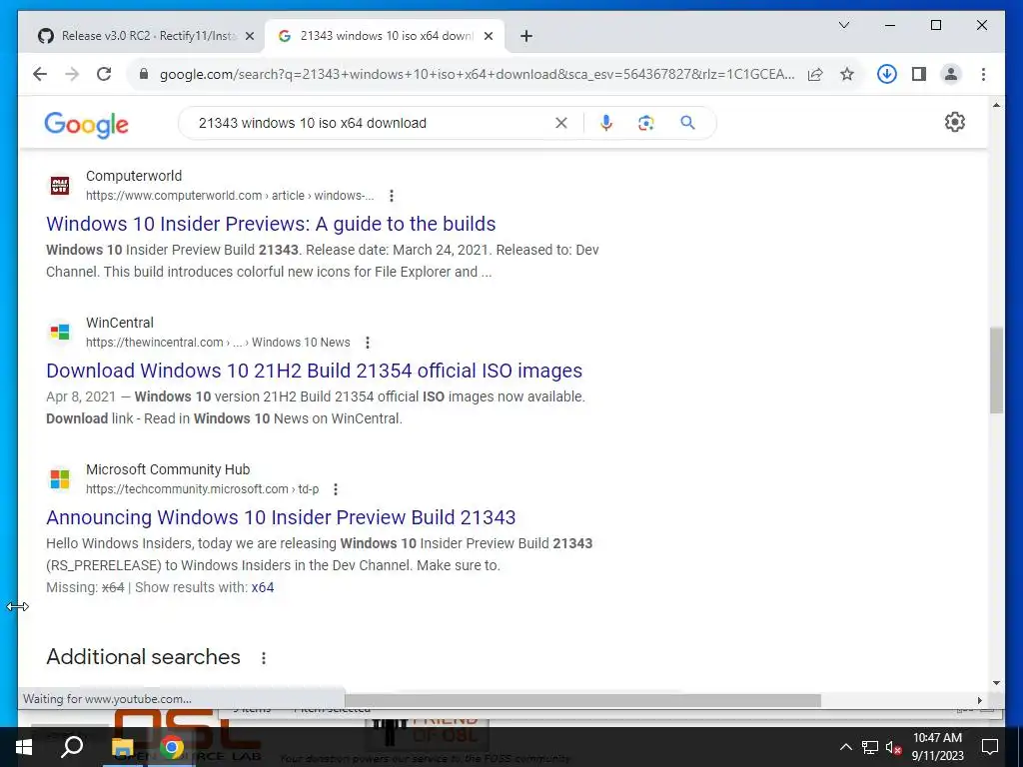
Task: Open the Windows notification center
Action: coord(990,747)
